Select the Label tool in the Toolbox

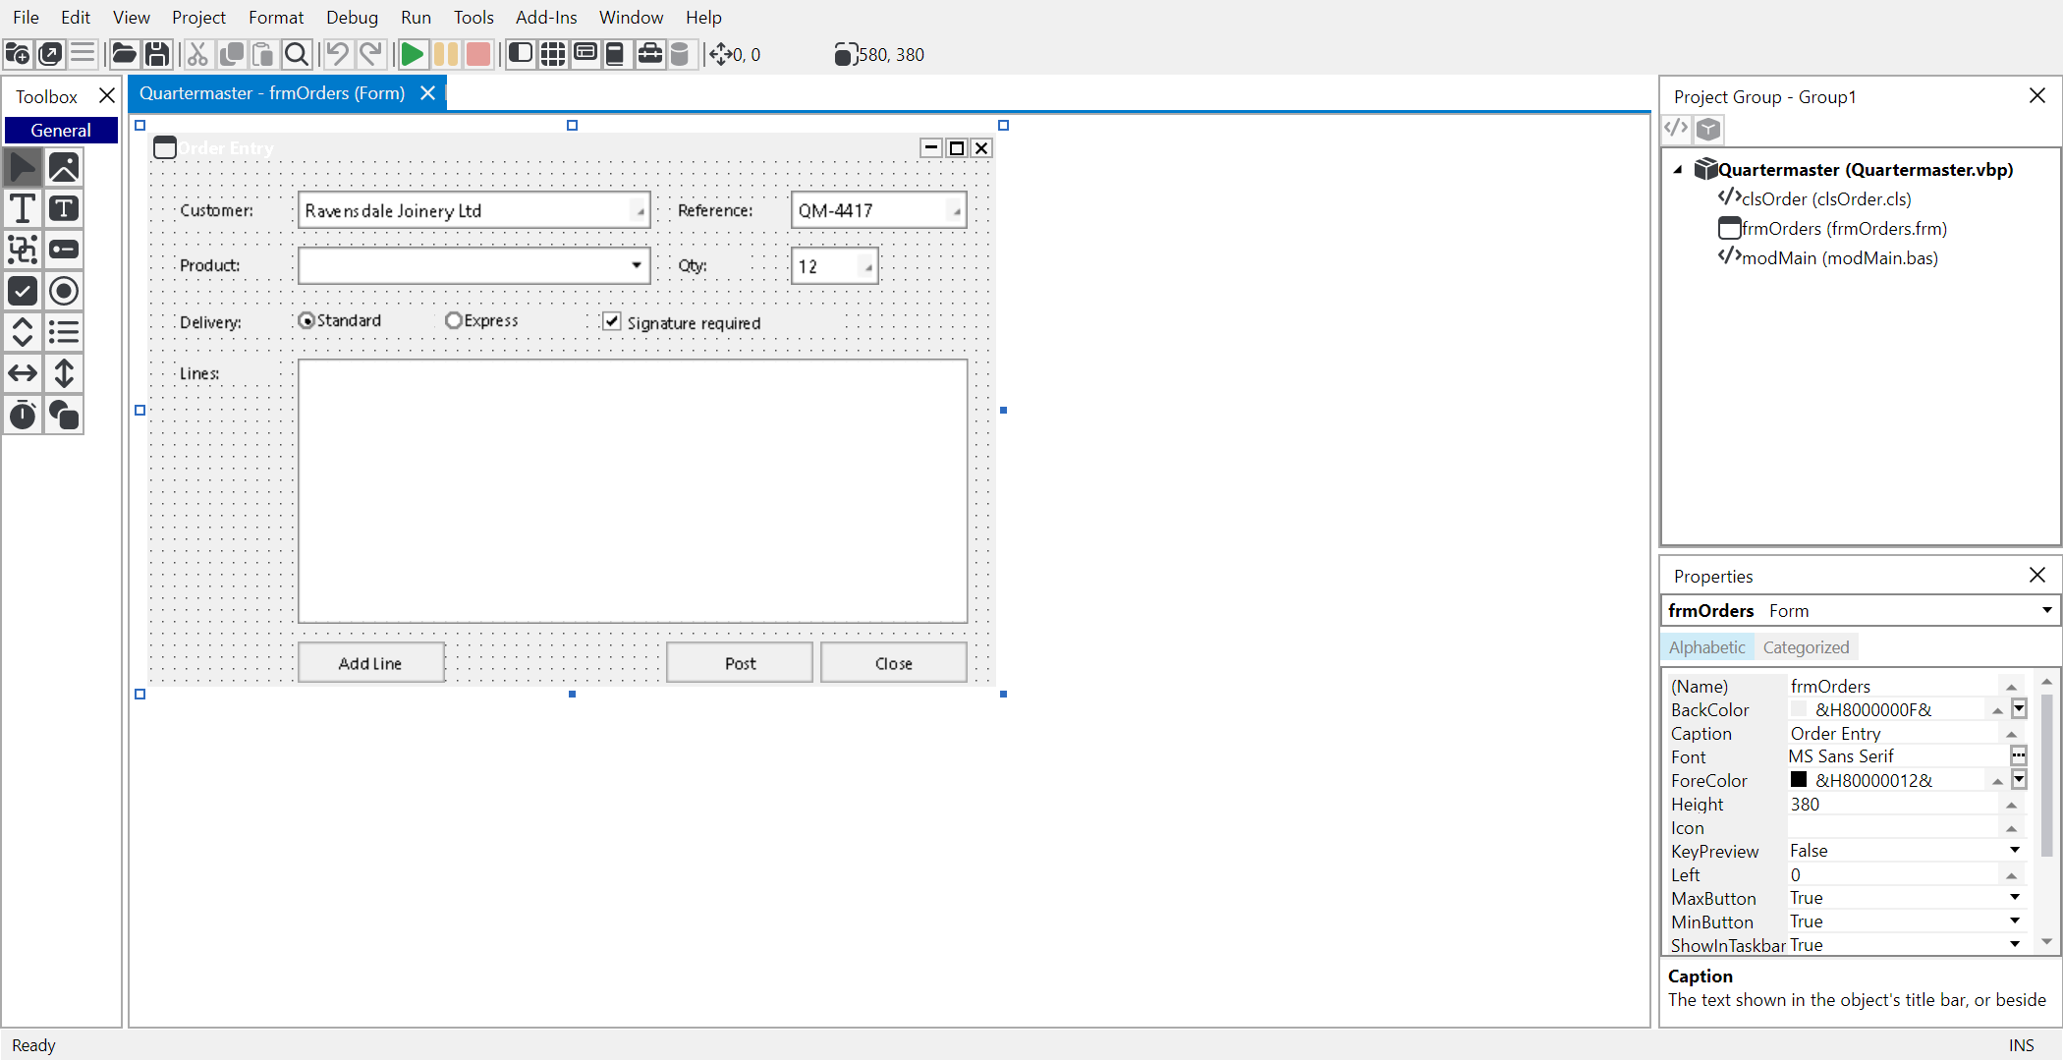coord(23,209)
